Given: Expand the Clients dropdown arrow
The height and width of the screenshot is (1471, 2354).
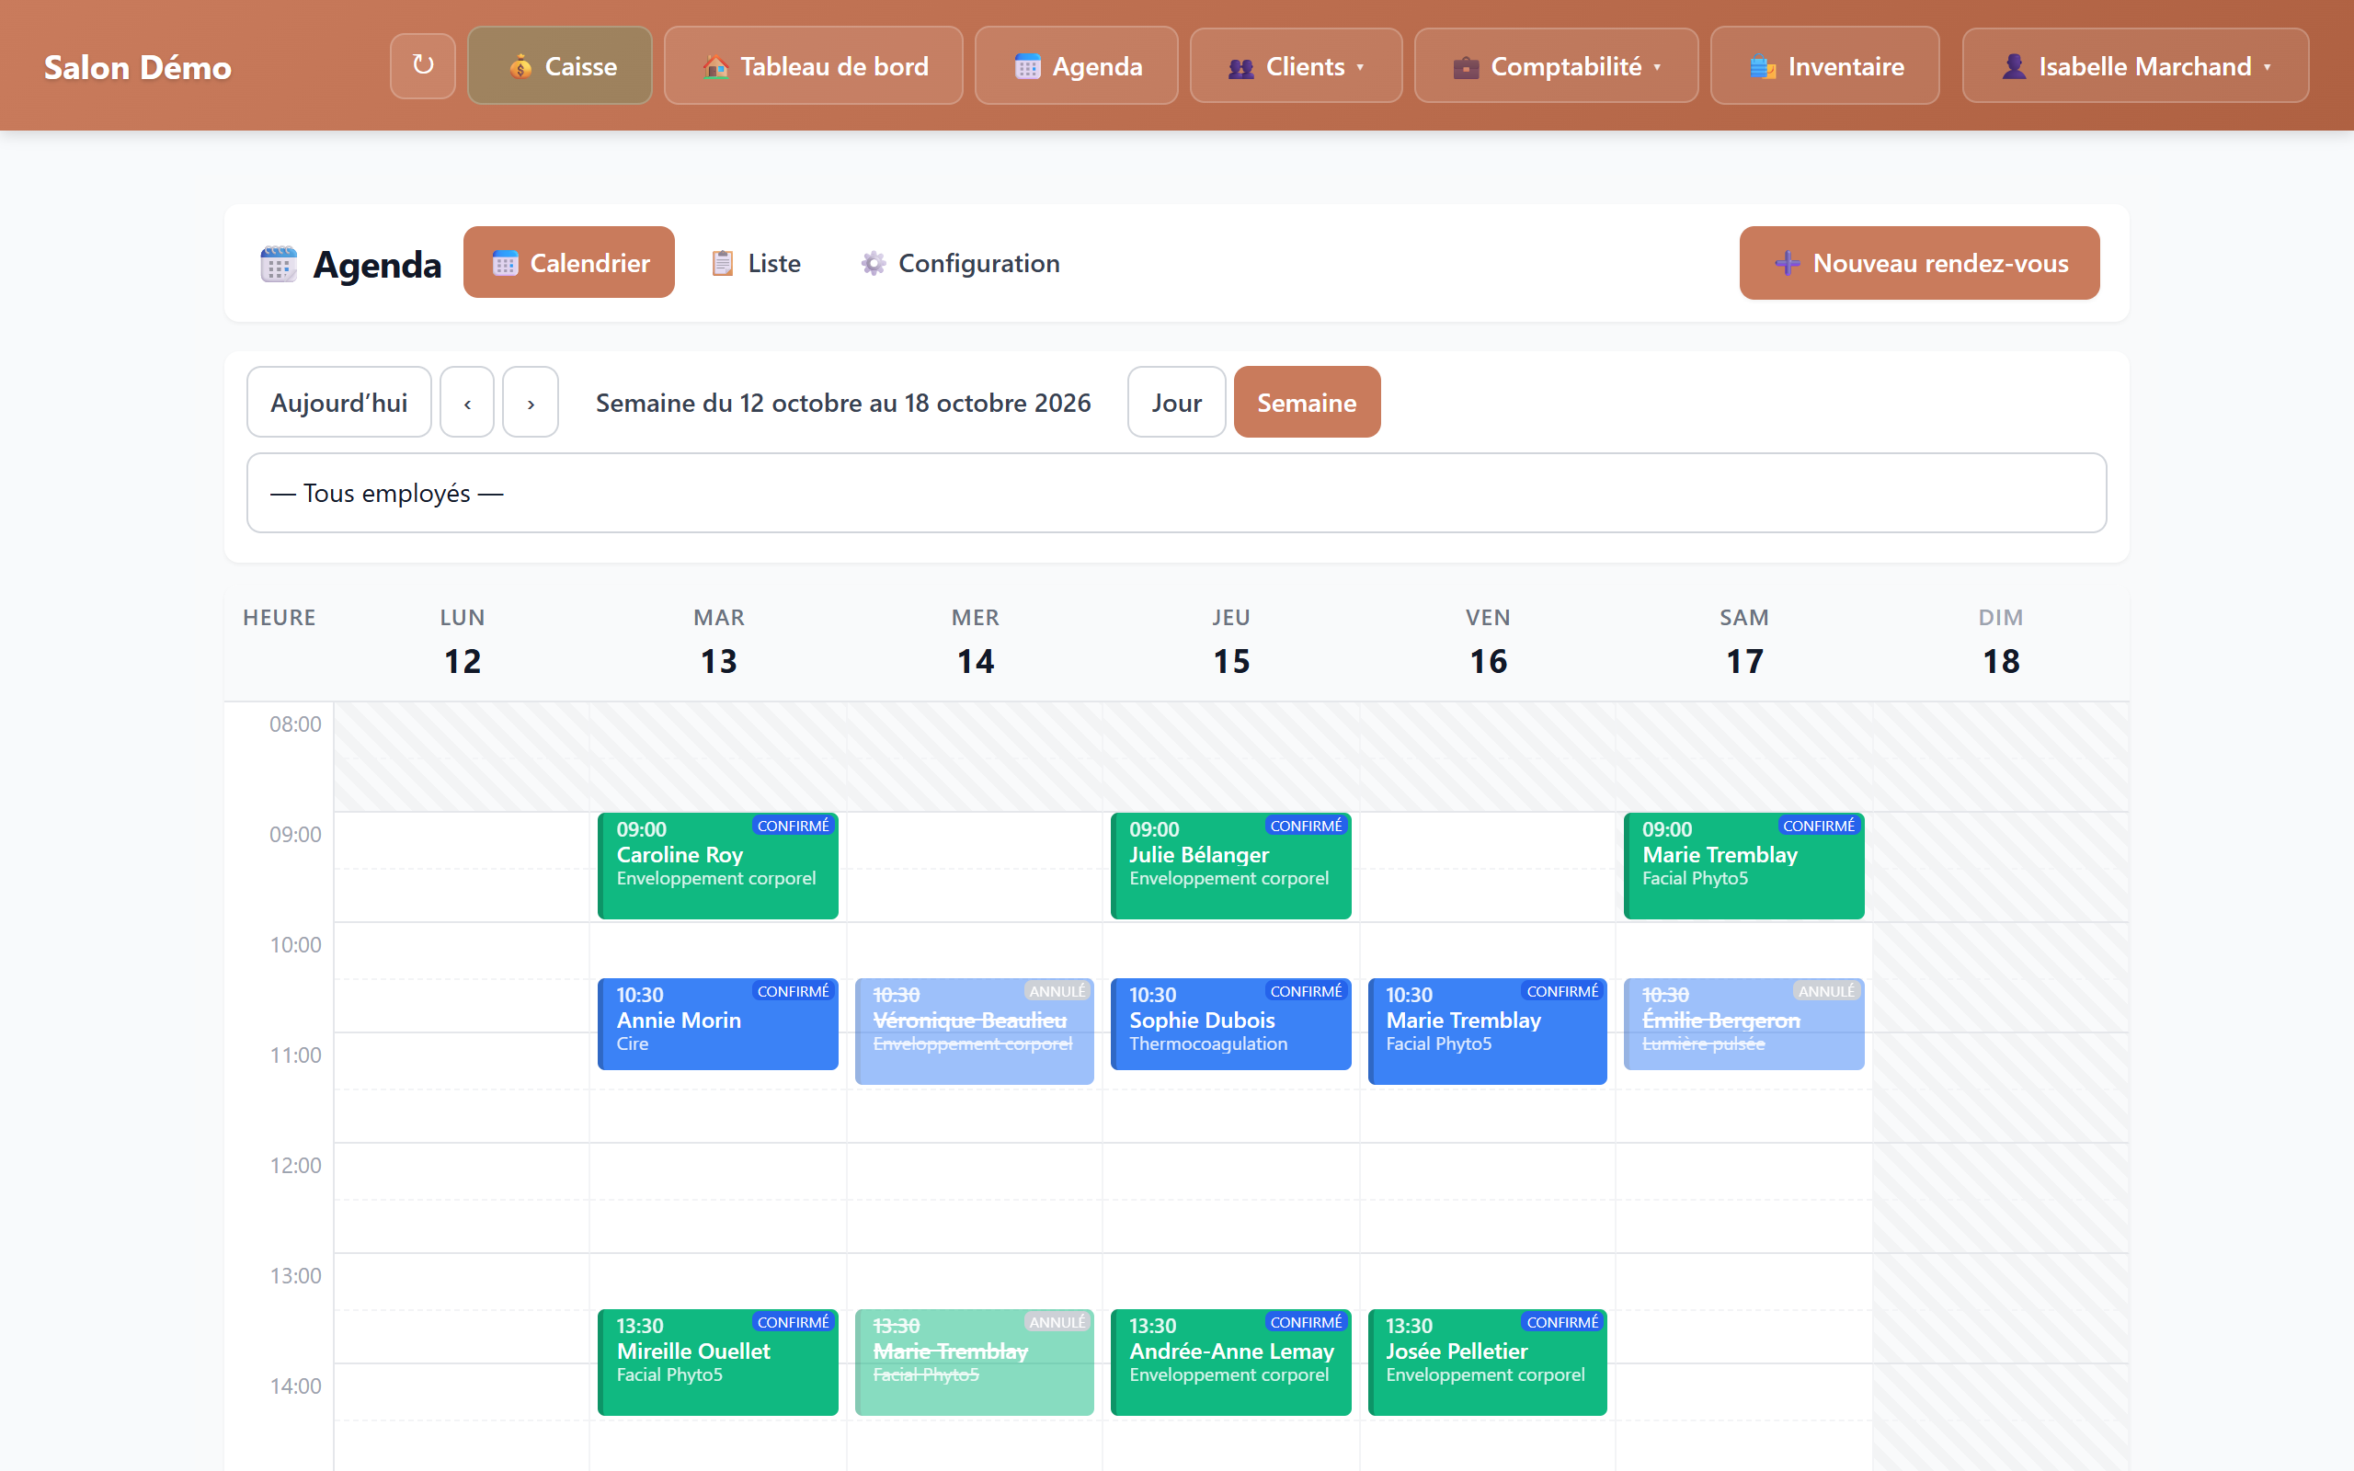Looking at the screenshot, I should point(1360,67).
